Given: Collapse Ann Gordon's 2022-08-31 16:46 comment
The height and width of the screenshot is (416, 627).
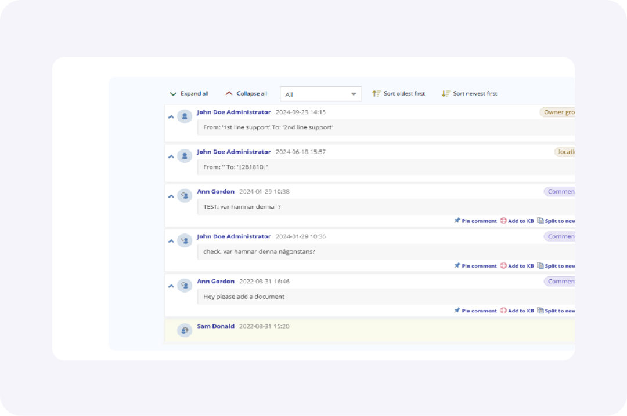Looking at the screenshot, I should coord(171,286).
